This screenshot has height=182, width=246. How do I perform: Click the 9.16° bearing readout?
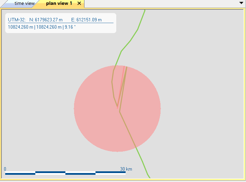pyautogui.click(x=71, y=27)
